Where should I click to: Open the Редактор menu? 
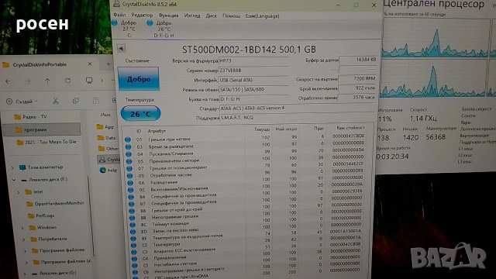click(x=142, y=15)
